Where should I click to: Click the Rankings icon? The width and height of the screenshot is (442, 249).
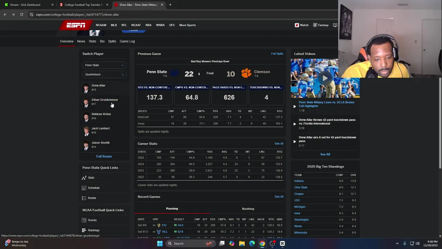point(84,230)
